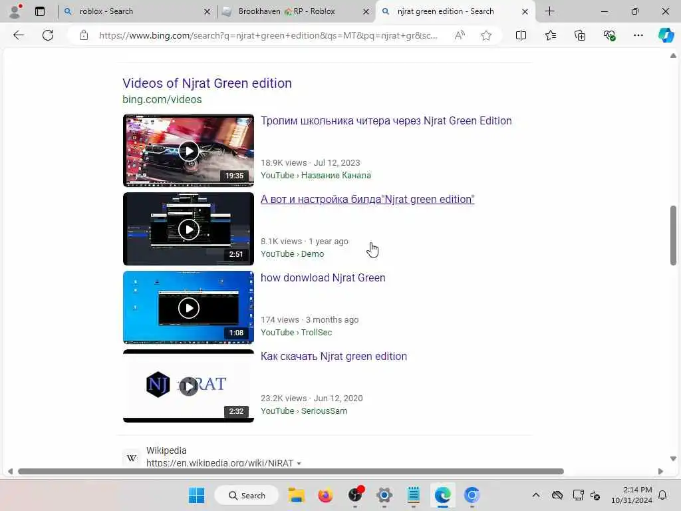This screenshot has height=511, width=681.
Task: Add this page to favorites star
Action: coord(486,35)
